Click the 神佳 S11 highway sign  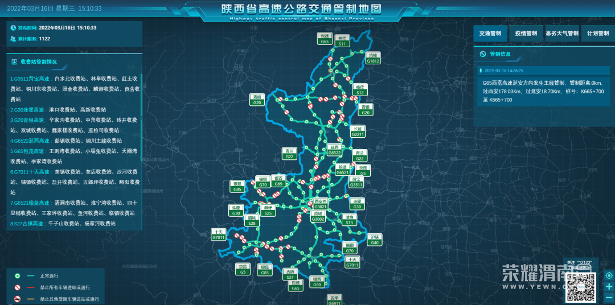342,40
